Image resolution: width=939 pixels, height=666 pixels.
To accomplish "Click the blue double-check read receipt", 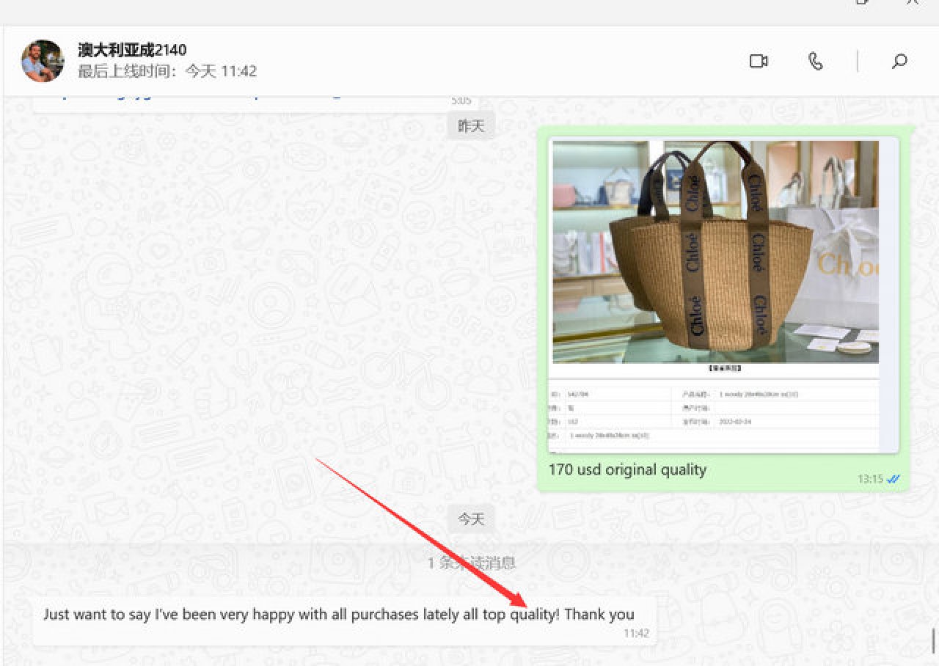I will (893, 479).
